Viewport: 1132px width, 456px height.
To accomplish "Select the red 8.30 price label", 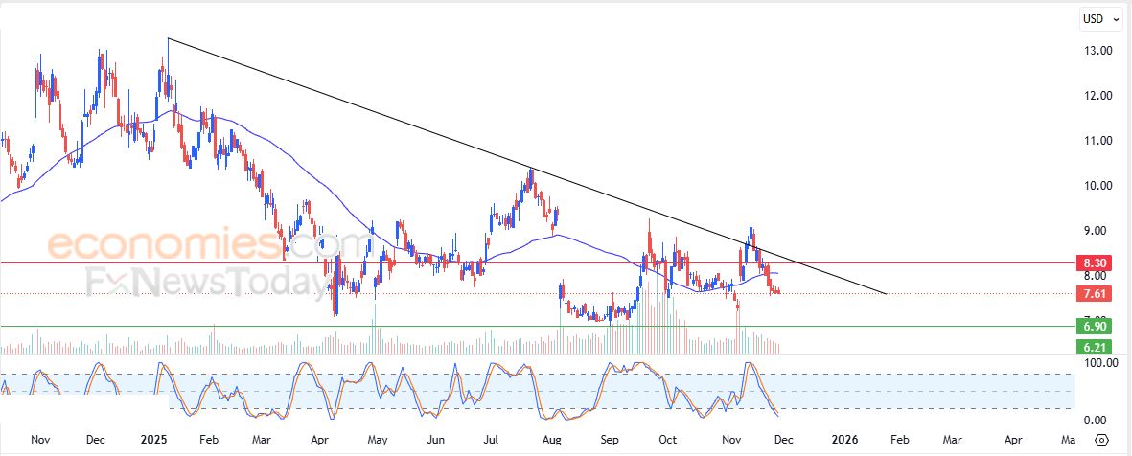I will [1093, 263].
